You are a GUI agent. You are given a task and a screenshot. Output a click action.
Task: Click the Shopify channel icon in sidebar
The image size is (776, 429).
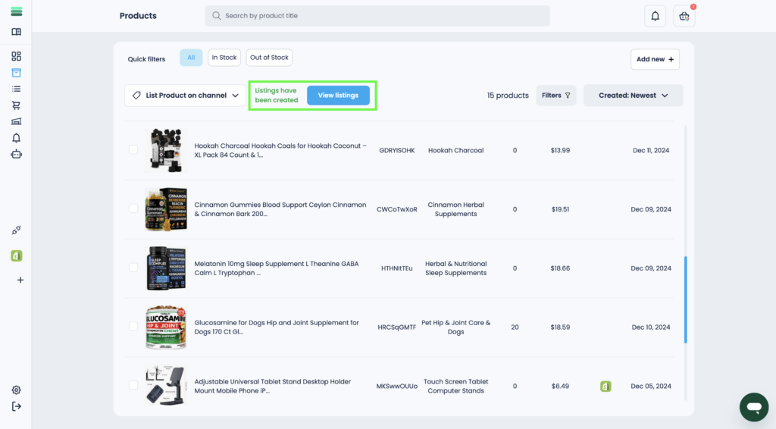[16, 256]
